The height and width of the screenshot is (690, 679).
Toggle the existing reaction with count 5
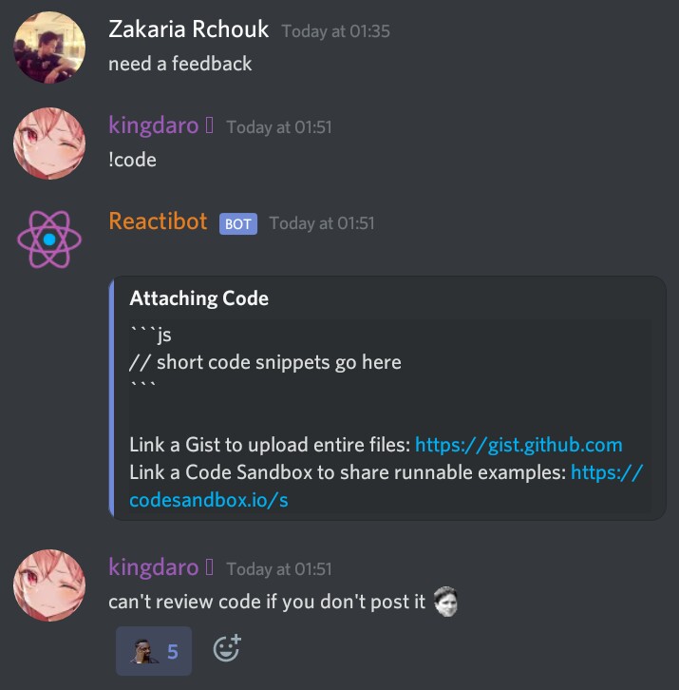pyautogui.click(x=154, y=651)
